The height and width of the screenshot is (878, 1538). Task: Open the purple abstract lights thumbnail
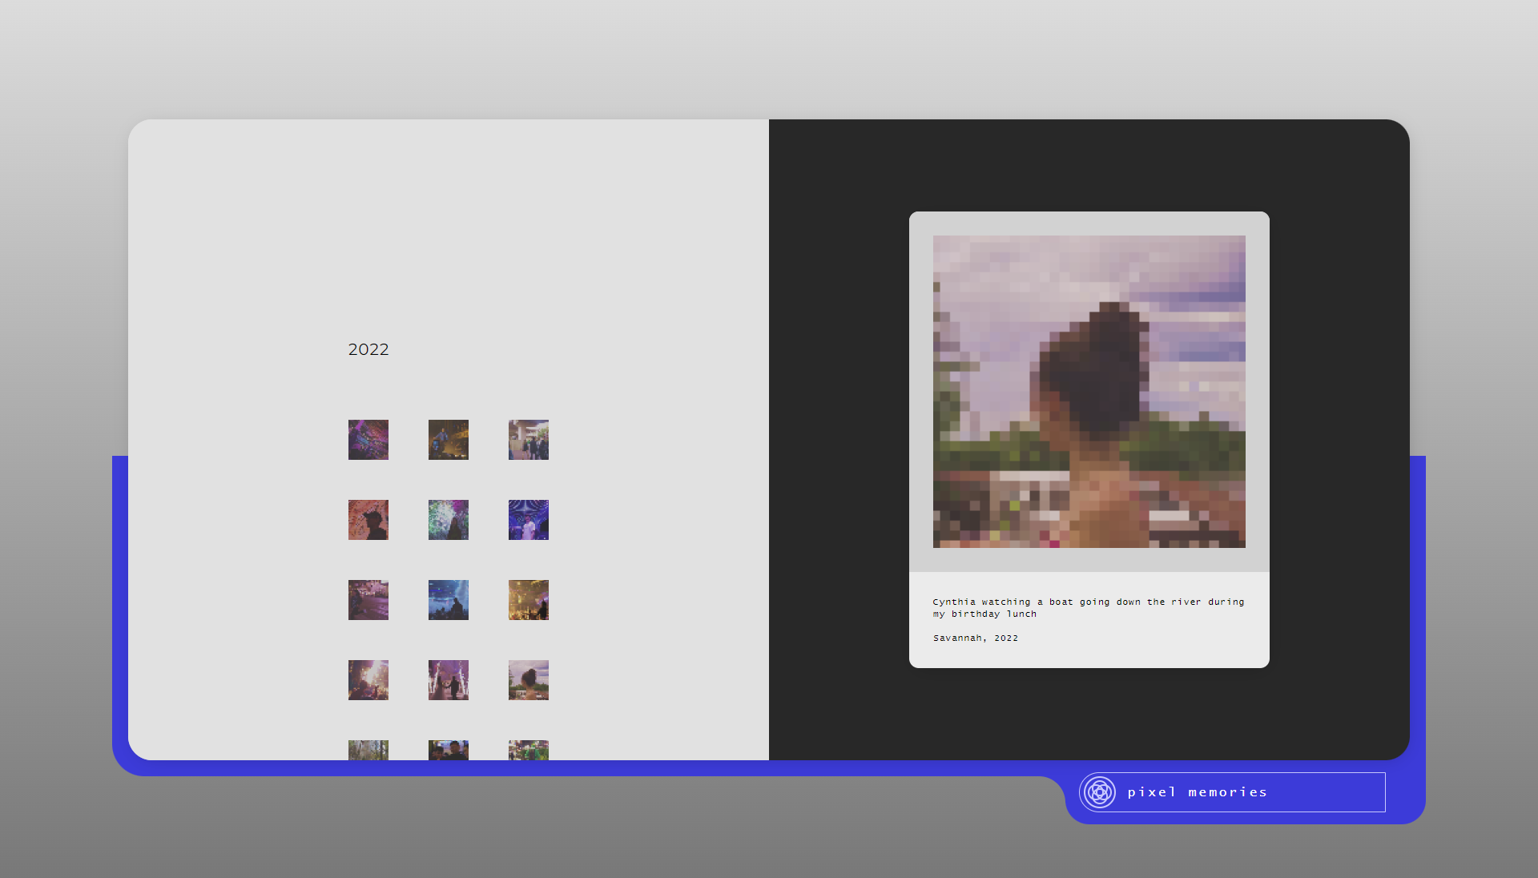pyautogui.click(x=368, y=440)
